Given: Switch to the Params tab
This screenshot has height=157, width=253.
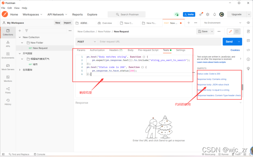Looking at the screenshot, I should [x=81, y=50].
